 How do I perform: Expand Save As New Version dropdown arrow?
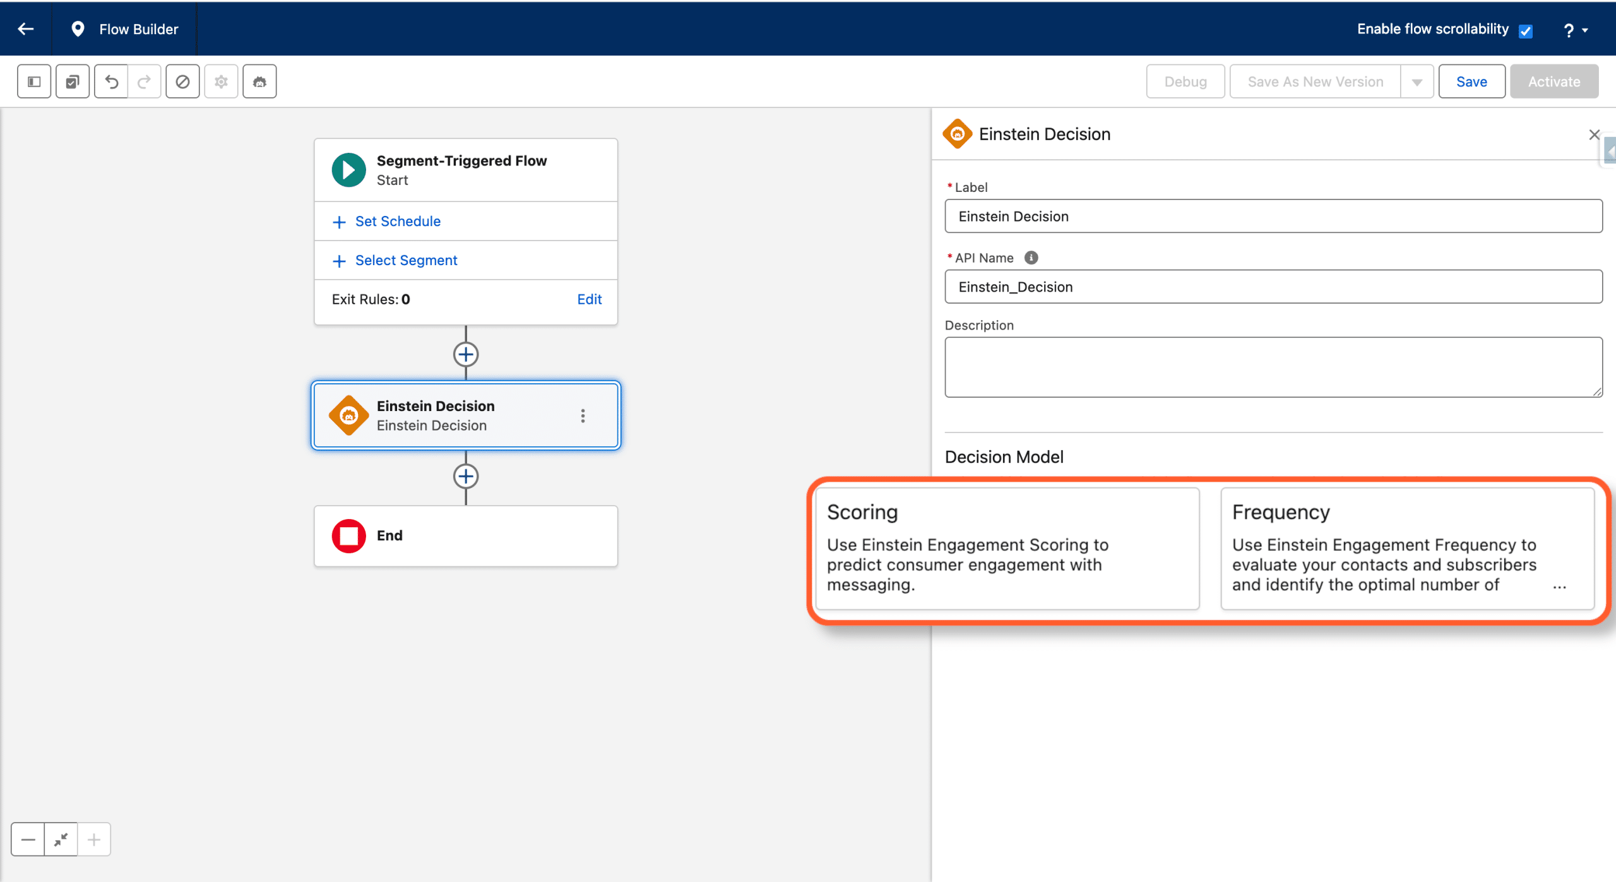tap(1417, 82)
